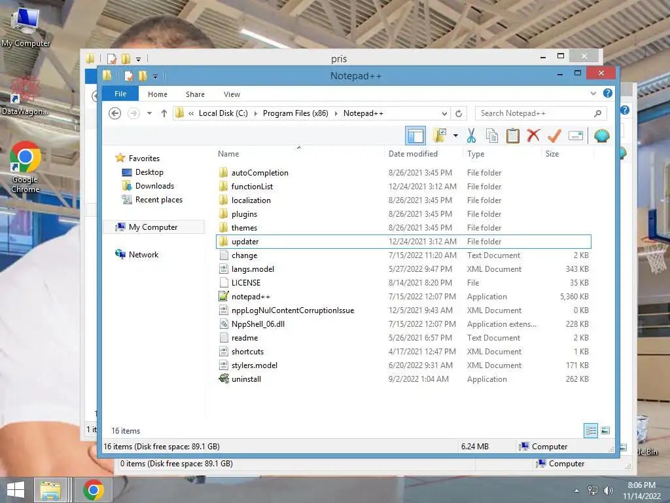Select My Computer in navigation pane
The height and width of the screenshot is (503, 670).
coord(154,227)
